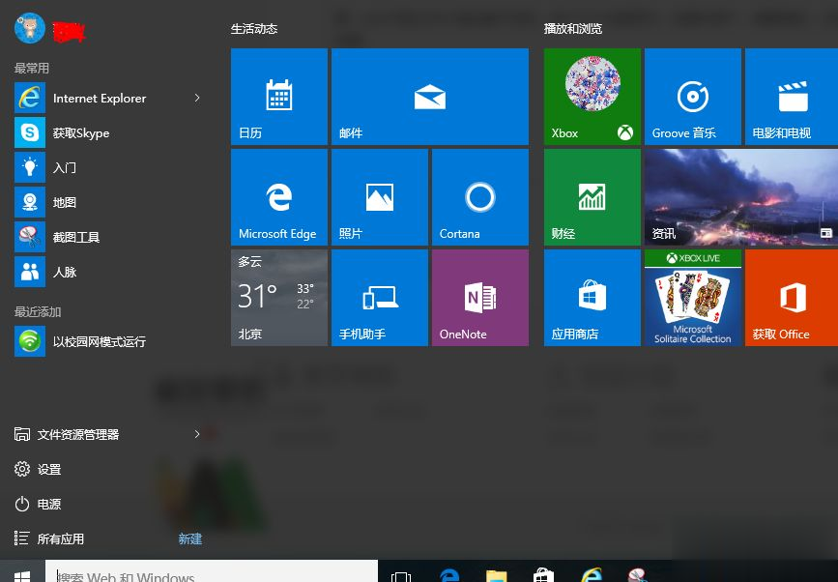Click the 搜索 Web 和 Windows search box
838x582 pixels.
click(211, 572)
